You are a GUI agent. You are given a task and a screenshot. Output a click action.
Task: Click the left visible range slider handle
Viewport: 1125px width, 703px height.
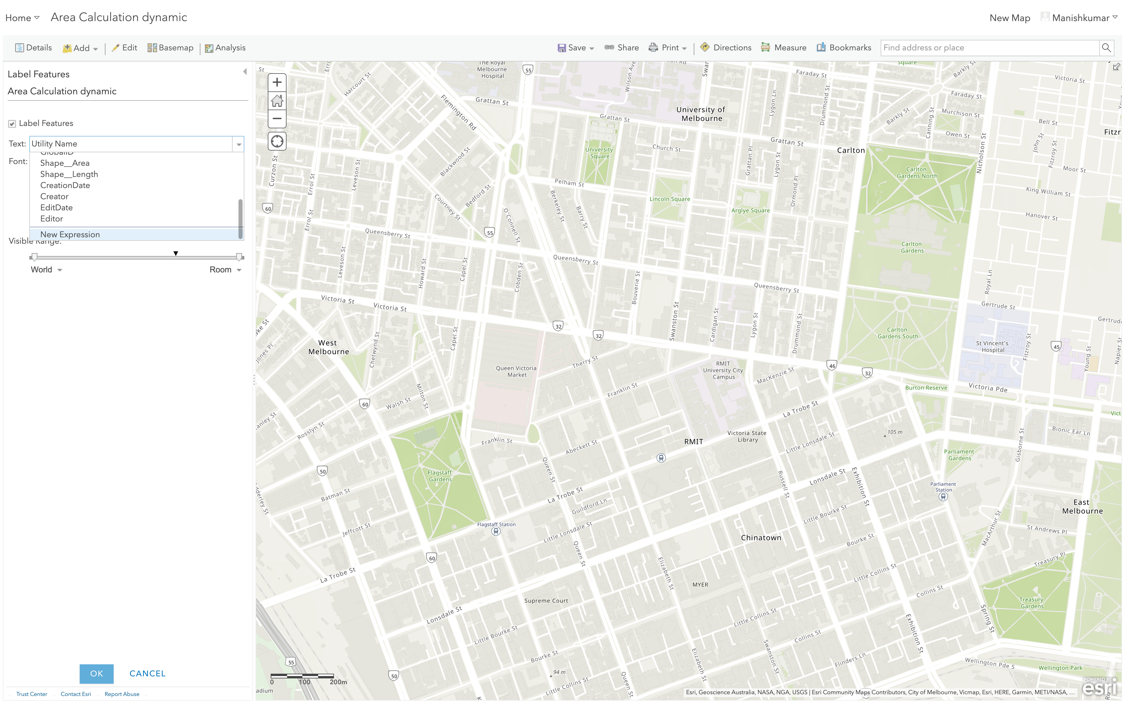click(34, 257)
